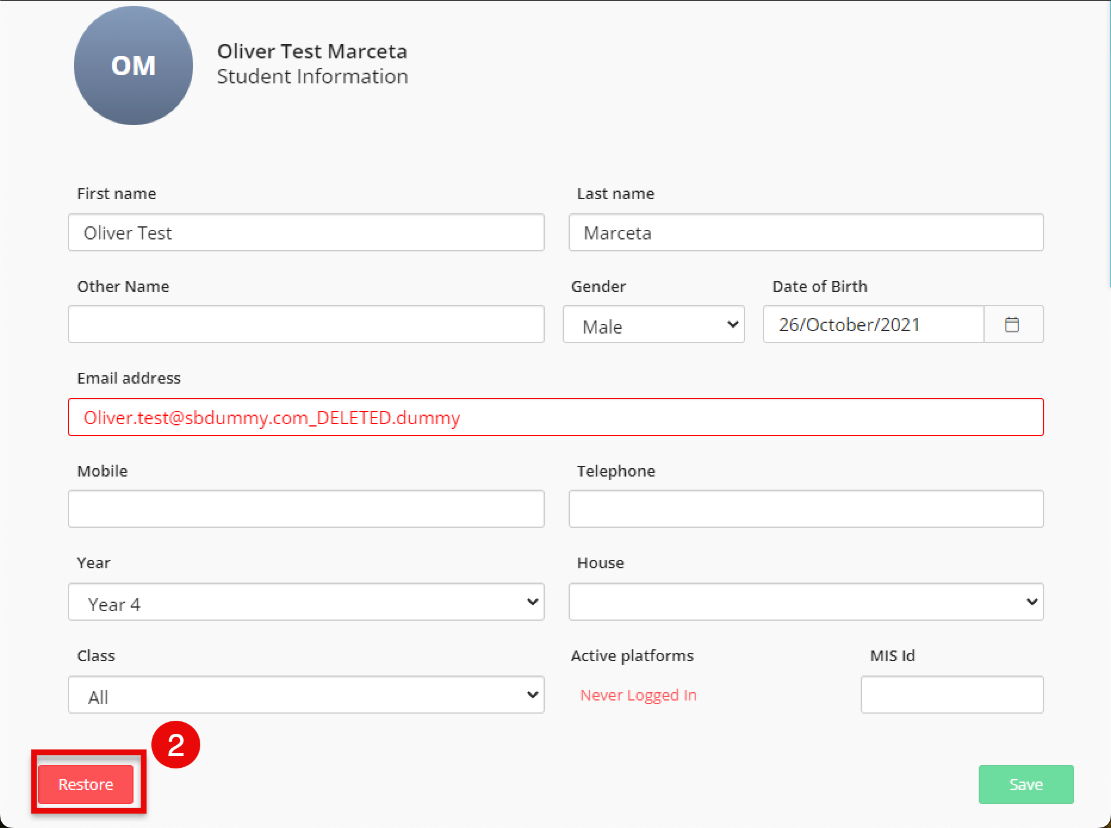Image resolution: width=1111 pixels, height=828 pixels.
Task: Click into the Other Name field
Action: (x=306, y=325)
